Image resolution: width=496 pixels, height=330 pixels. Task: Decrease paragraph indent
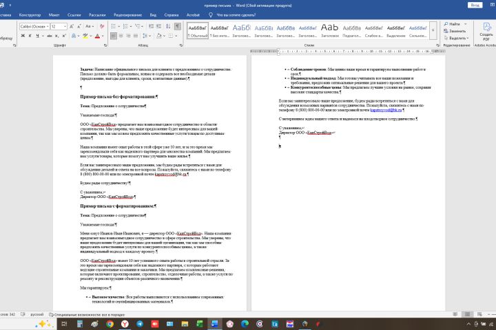click(151, 26)
